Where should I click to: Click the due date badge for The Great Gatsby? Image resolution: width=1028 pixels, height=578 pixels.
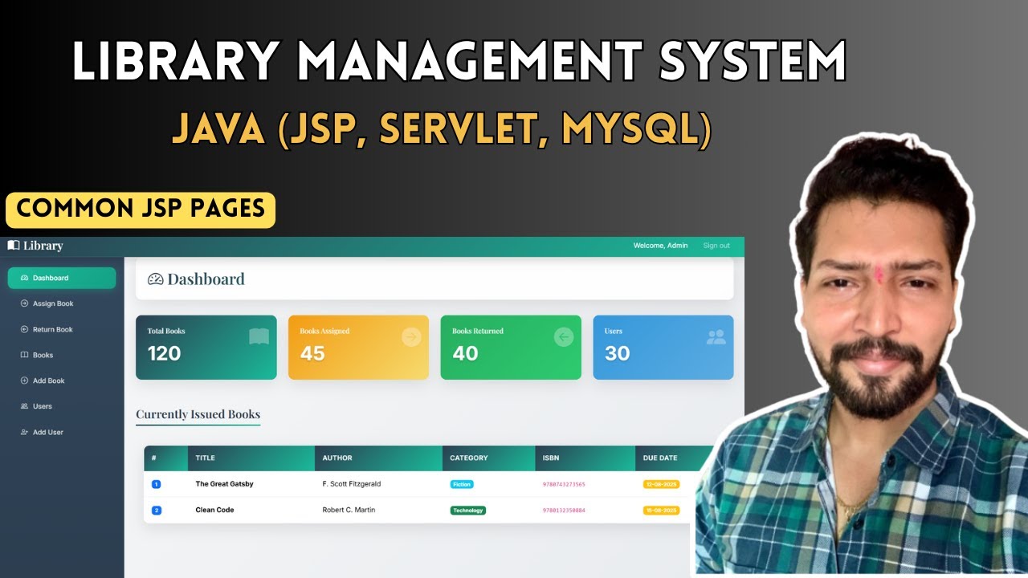(x=662, y=484)
